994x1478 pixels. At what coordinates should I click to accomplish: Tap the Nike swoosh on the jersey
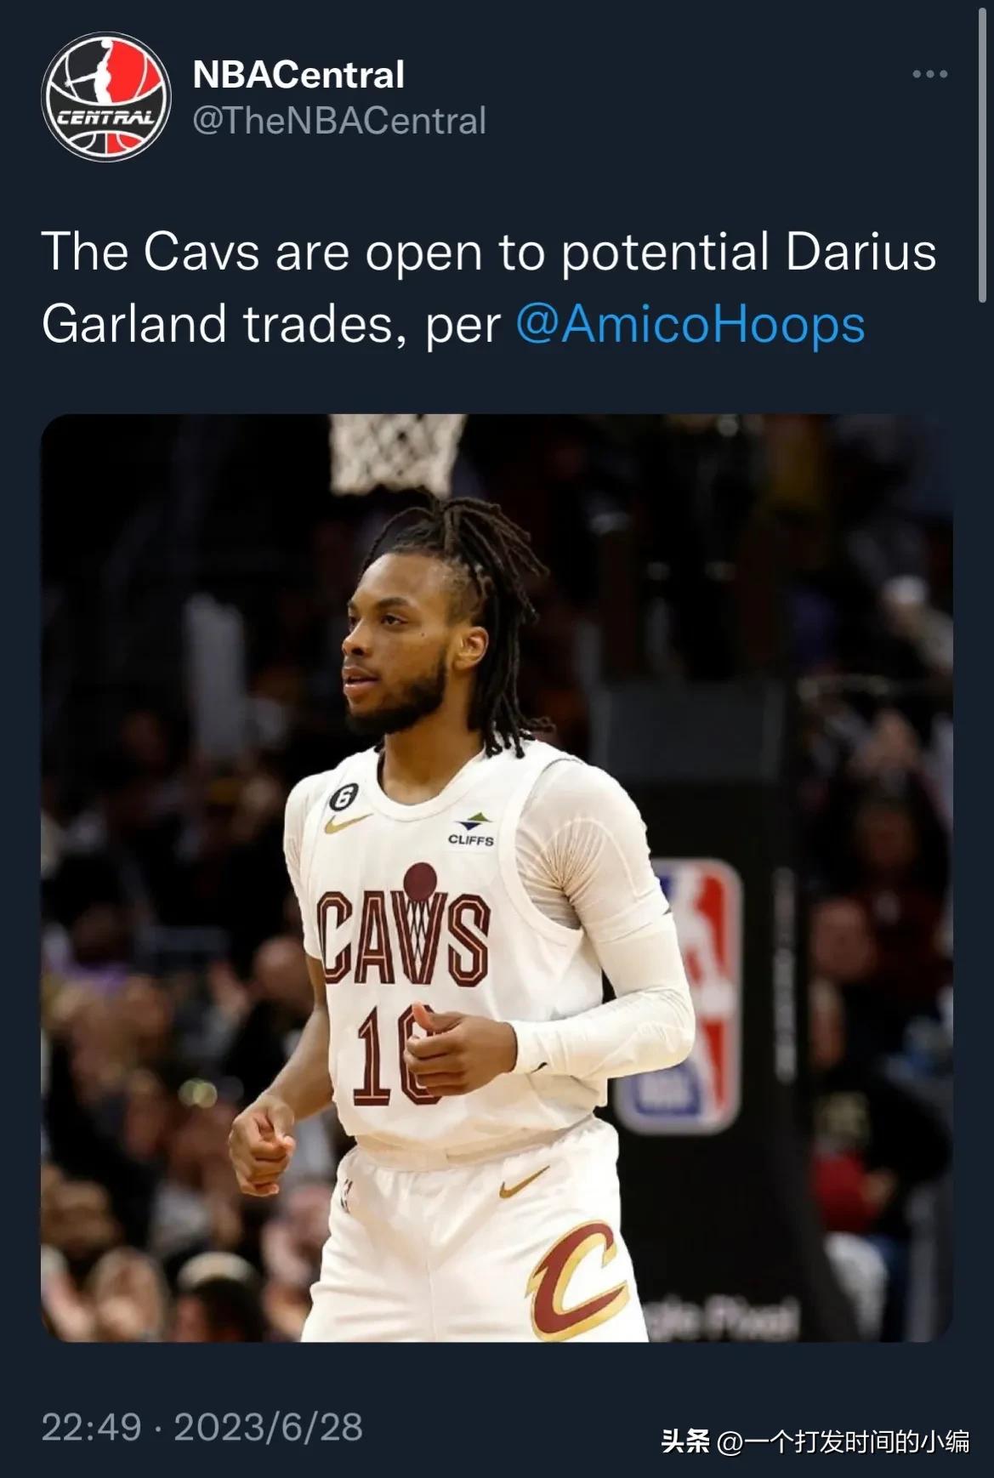[x=347, y=824]
